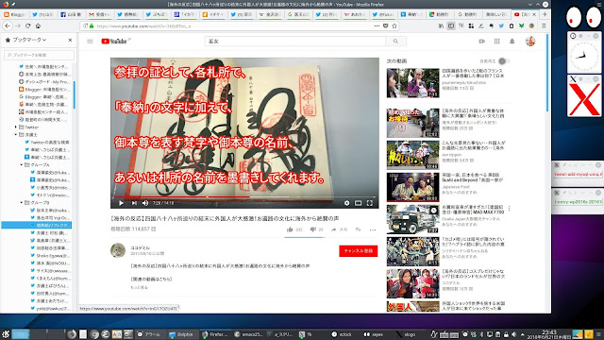Open the more actions ellipsis under the video
The width and height of the screenshot is (604, 340).
coord(373,229)
